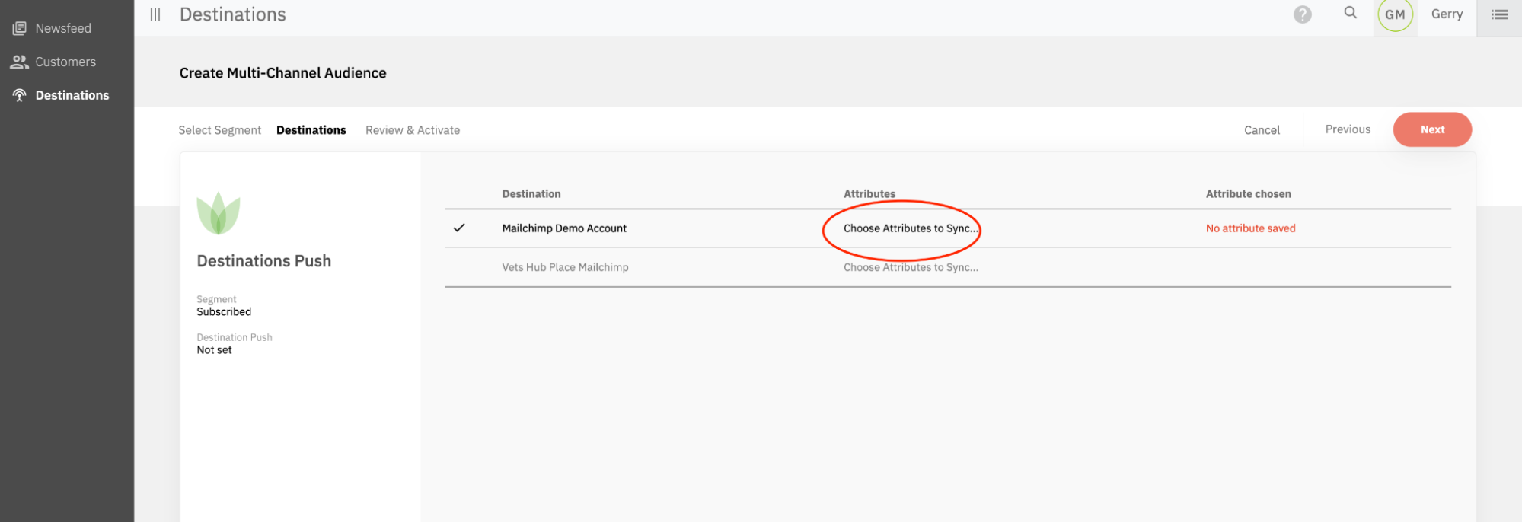Click the Next button
Screen dimensions: 1522x523
tap(1432, 129)
